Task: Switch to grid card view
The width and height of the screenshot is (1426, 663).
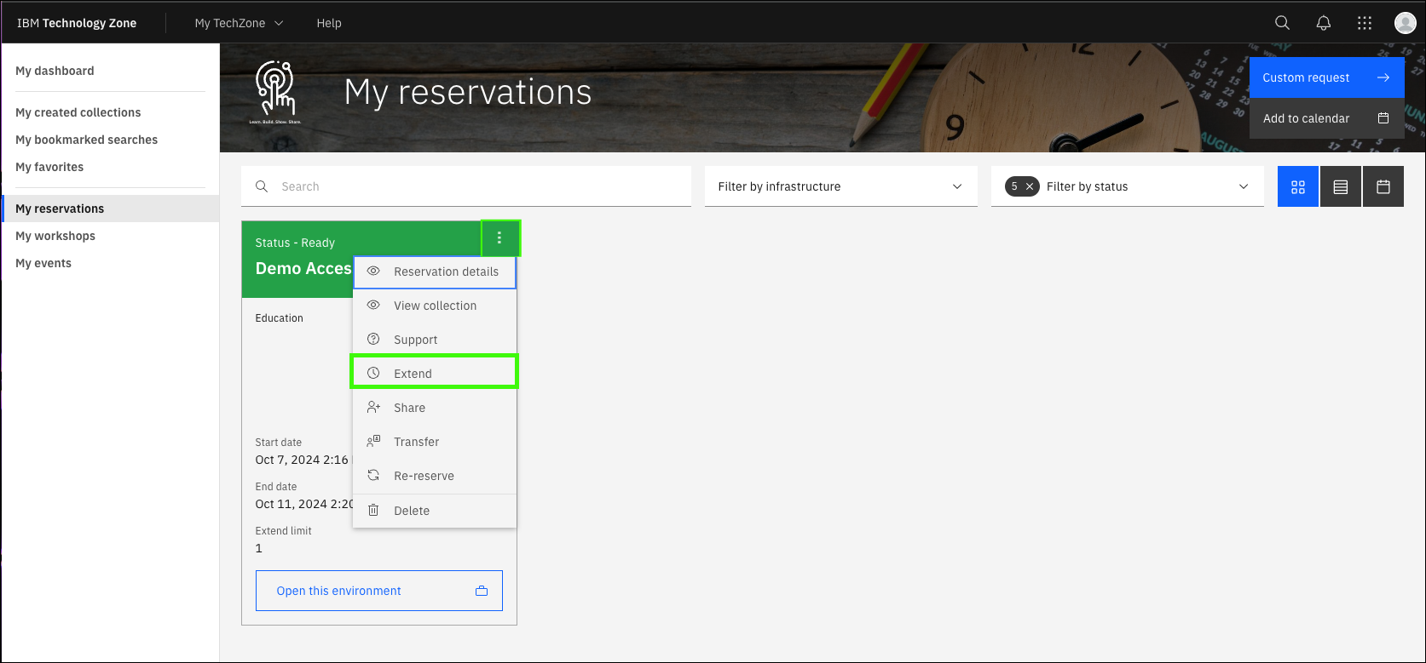Action: [1297, 186]
